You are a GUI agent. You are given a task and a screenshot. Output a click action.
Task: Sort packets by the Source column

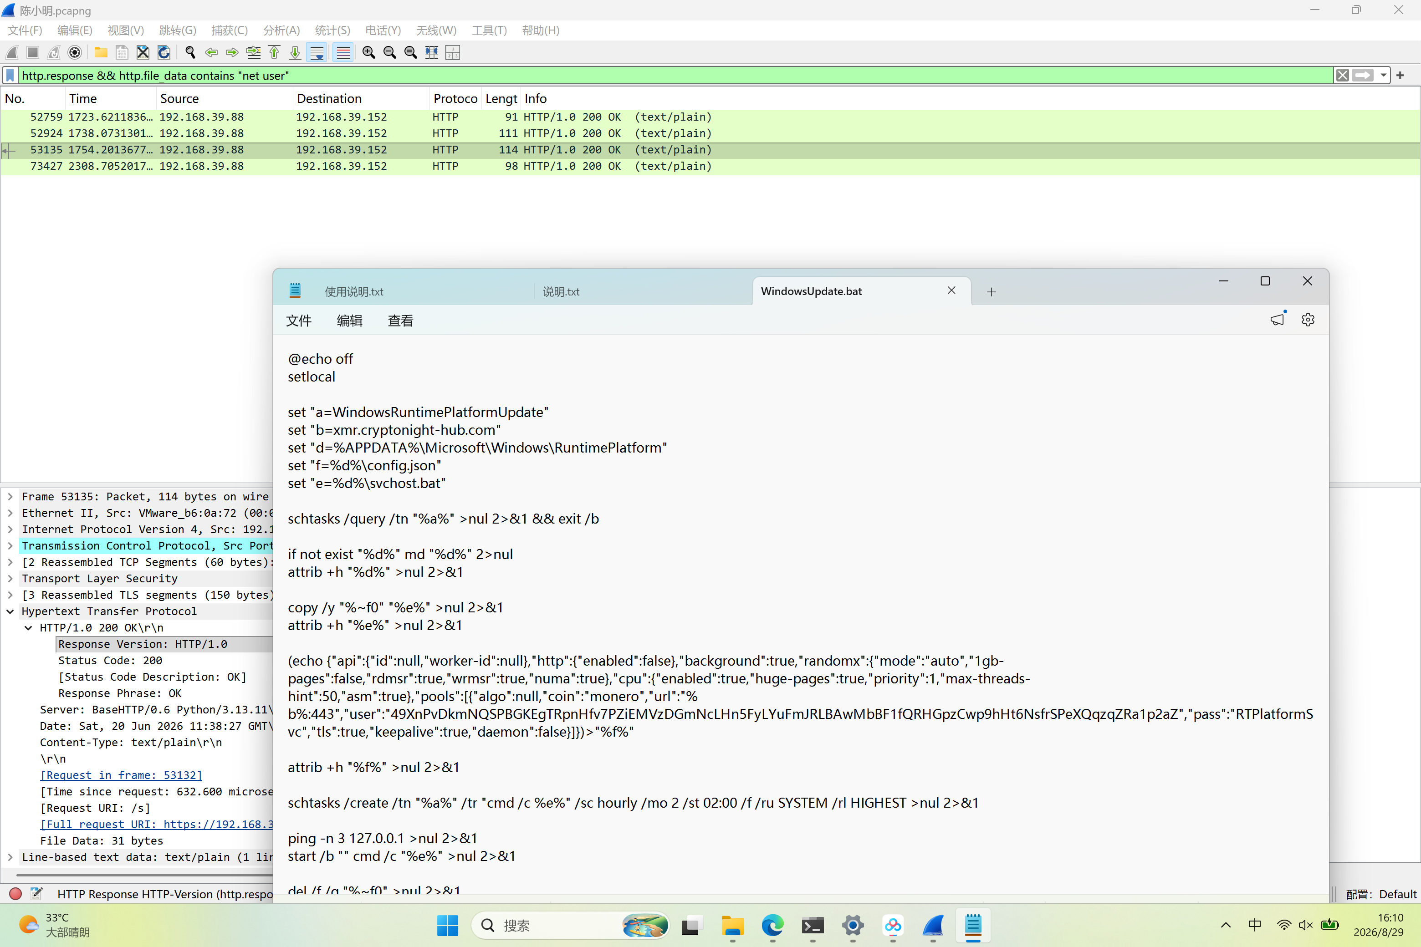click(224, 98)
